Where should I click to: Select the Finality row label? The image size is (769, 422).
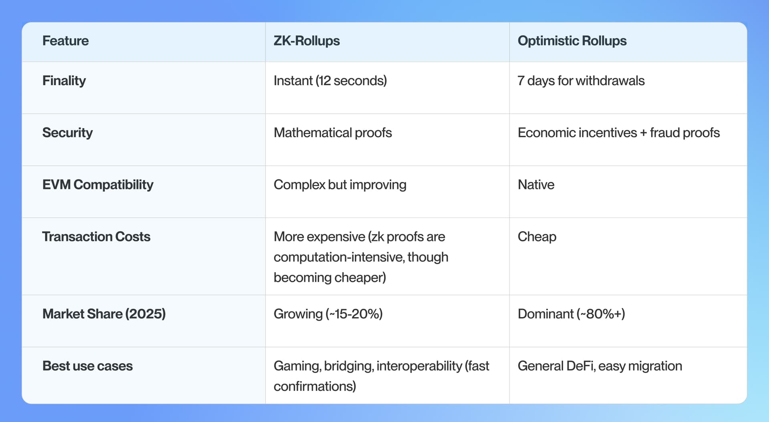click(64, 81)
